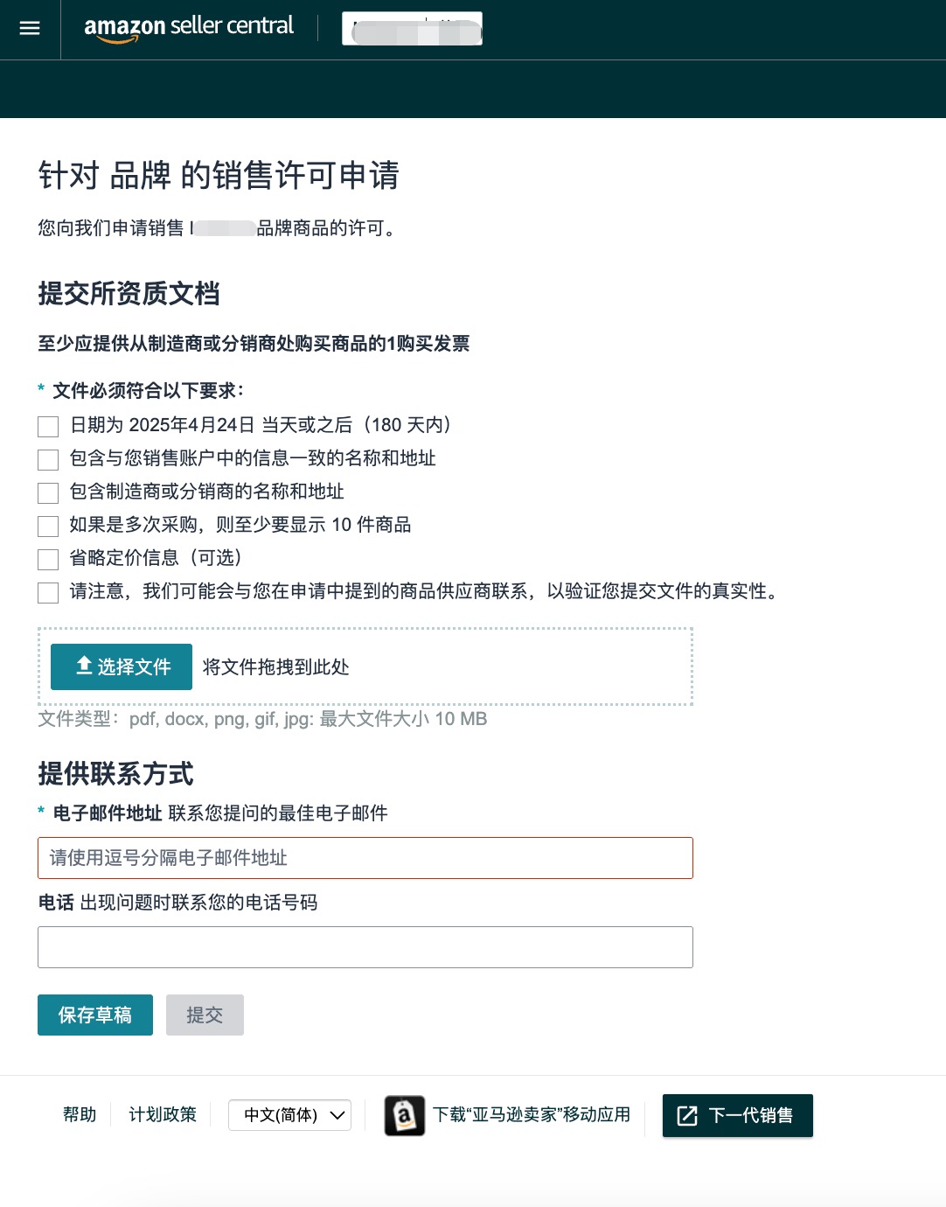Click the 下载"亚马逊卖家"移动应用 link
Screen dimensions: 946x1207
tap(532, 1114)
